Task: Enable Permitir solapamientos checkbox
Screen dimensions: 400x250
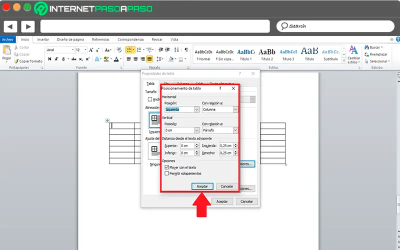Action: [167, 173]
